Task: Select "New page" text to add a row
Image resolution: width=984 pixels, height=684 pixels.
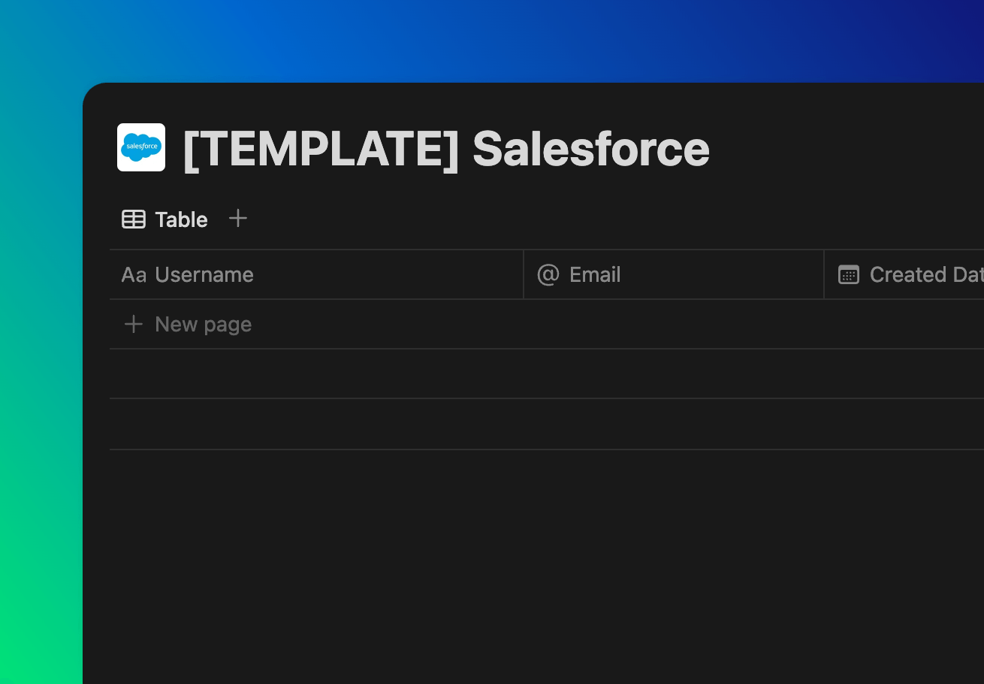Action: [x=204, y=324]
